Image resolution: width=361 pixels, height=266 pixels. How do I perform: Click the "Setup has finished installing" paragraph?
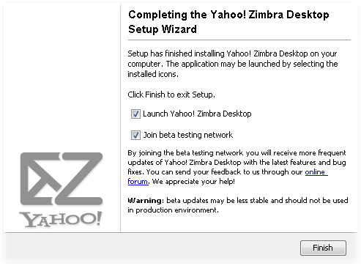pyautogui.click(x=233, y=64)
